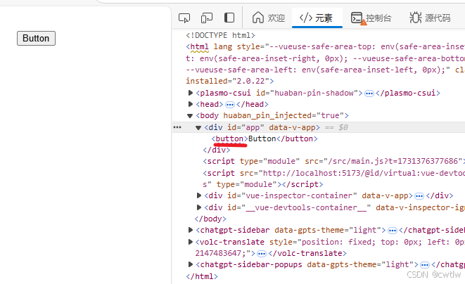This screenshot has width=465, height=284.
Task: Open the 源代码 sources tab
Action: (x=430, y=18)
